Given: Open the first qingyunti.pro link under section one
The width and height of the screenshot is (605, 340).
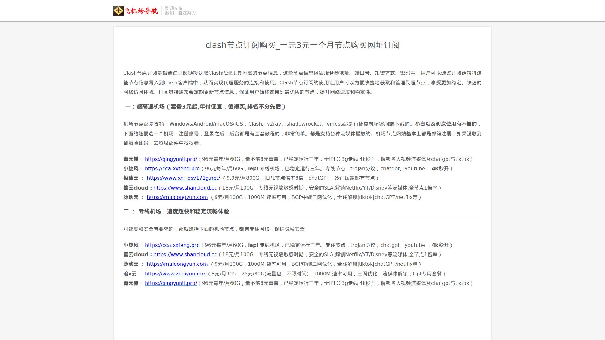Looking at the screenshot, I should coord(171,159).
